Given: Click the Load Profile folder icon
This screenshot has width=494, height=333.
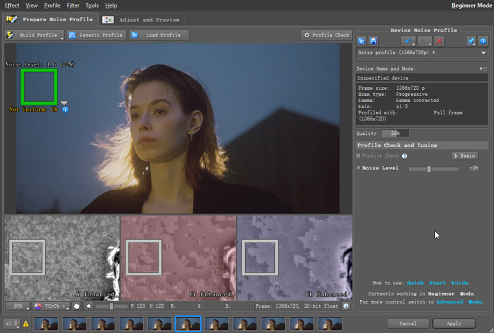Looking at the screenshot, I should coord(134,35).
